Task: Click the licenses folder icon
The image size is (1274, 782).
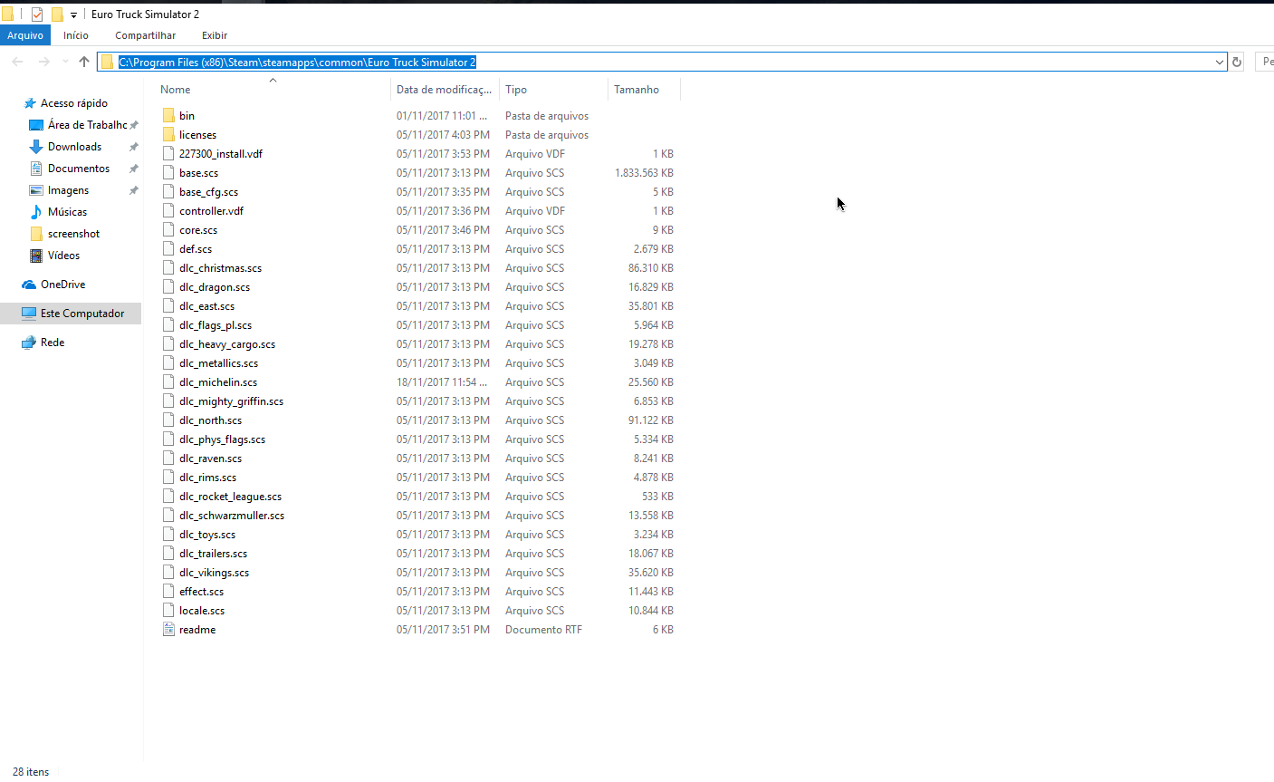Action: pyautogui.click(x=168, y=134)
